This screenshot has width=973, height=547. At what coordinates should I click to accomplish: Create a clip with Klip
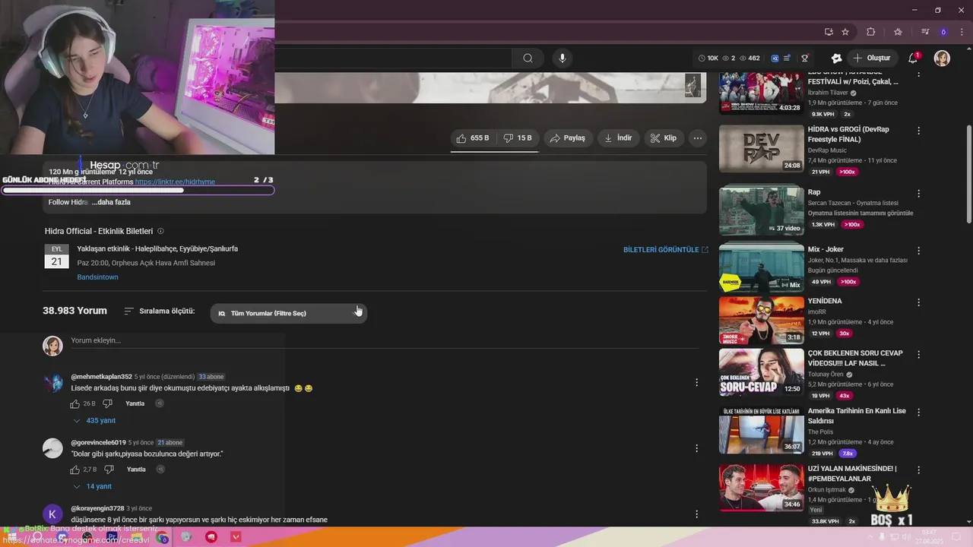click(663, 138)
